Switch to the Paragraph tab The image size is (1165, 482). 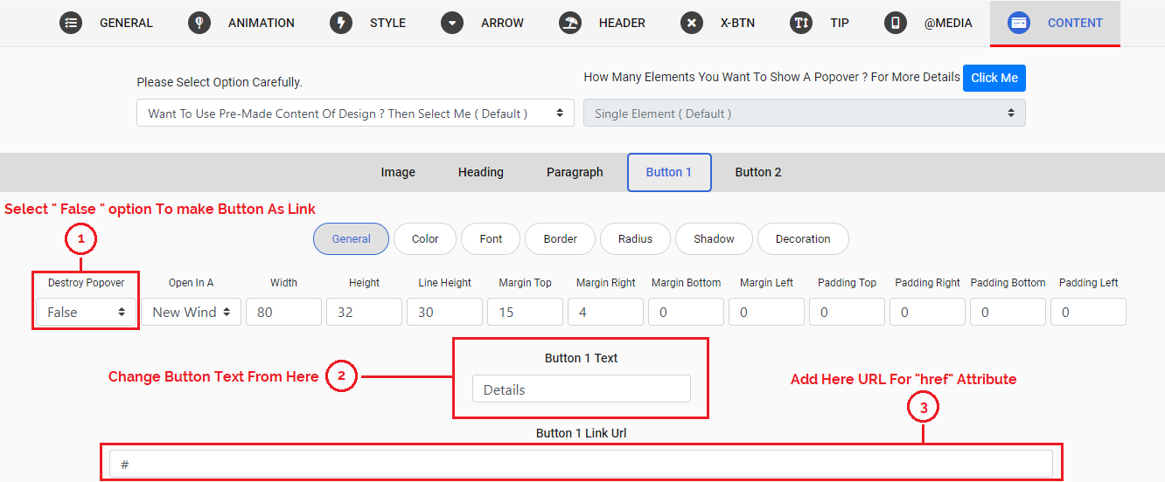click(x=575, y=172)
